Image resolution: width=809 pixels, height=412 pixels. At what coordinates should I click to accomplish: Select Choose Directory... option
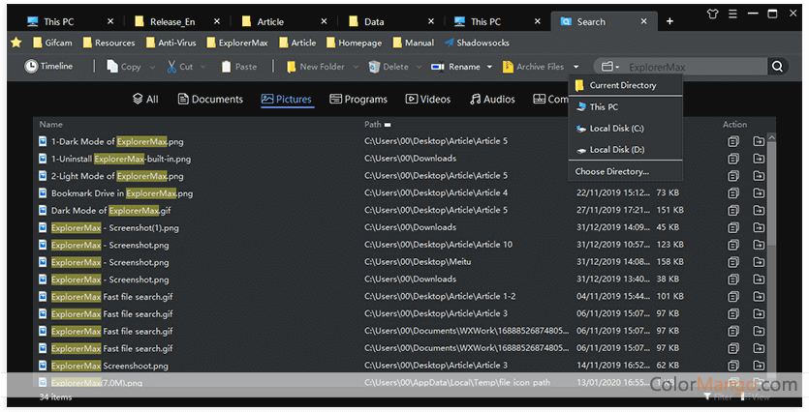tap(611, 171)
